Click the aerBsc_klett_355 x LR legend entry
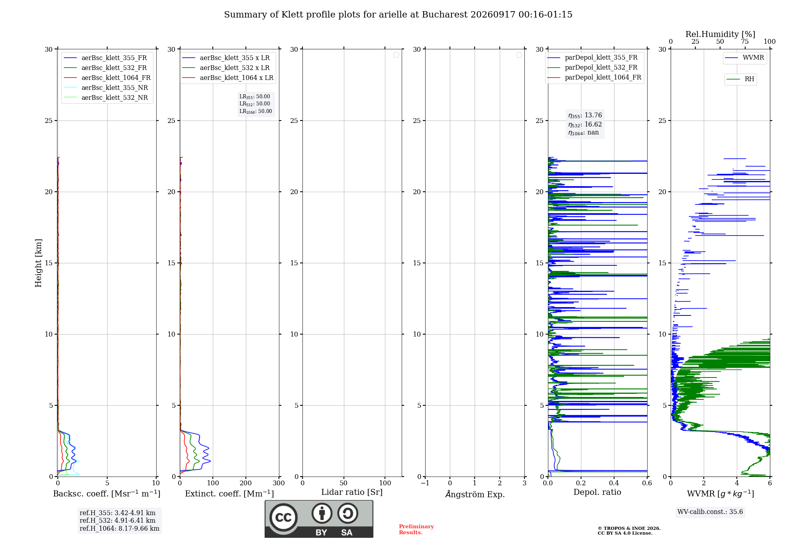The image size is (797, 541). coord(226,58)
